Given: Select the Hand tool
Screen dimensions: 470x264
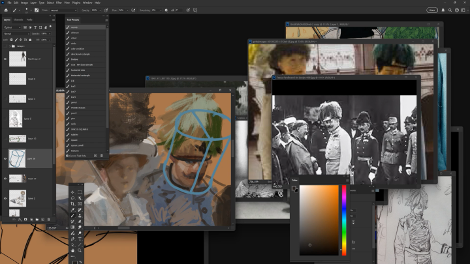Looking at the screenshot, I should [72, 250].
